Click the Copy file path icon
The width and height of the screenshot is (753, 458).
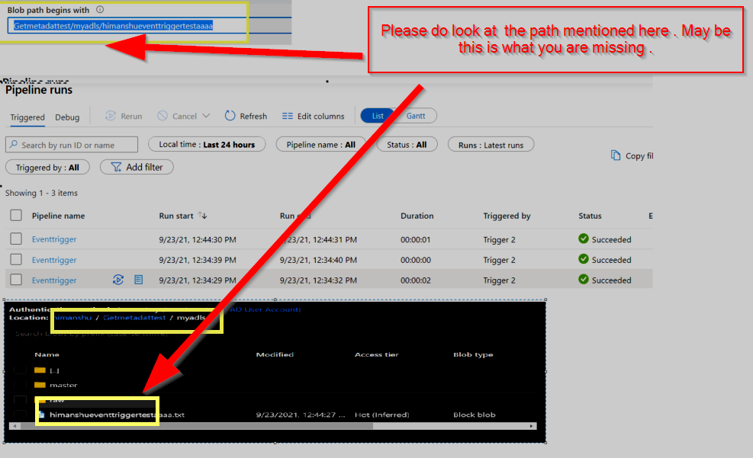[x=617, y=155]
